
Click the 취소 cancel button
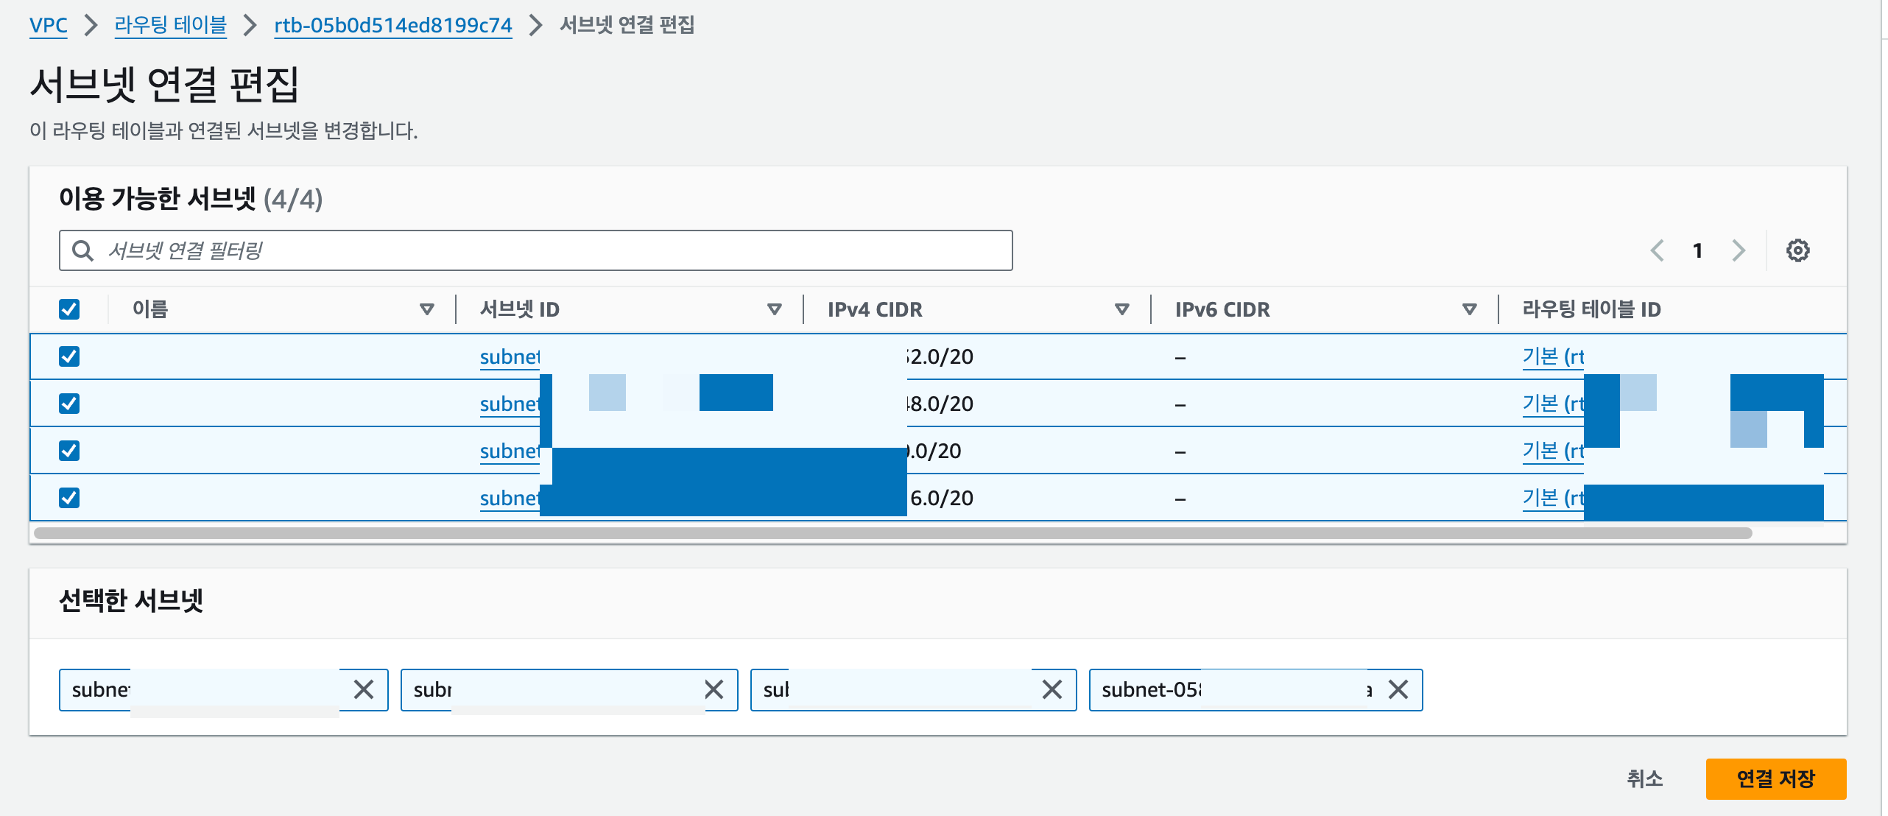[x=1644, y=778]
